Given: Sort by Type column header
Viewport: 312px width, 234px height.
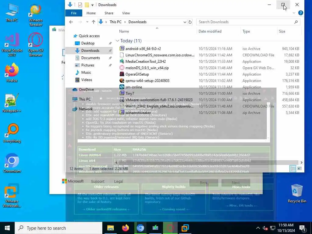Looking at the screenshot, I should (246, 31).
